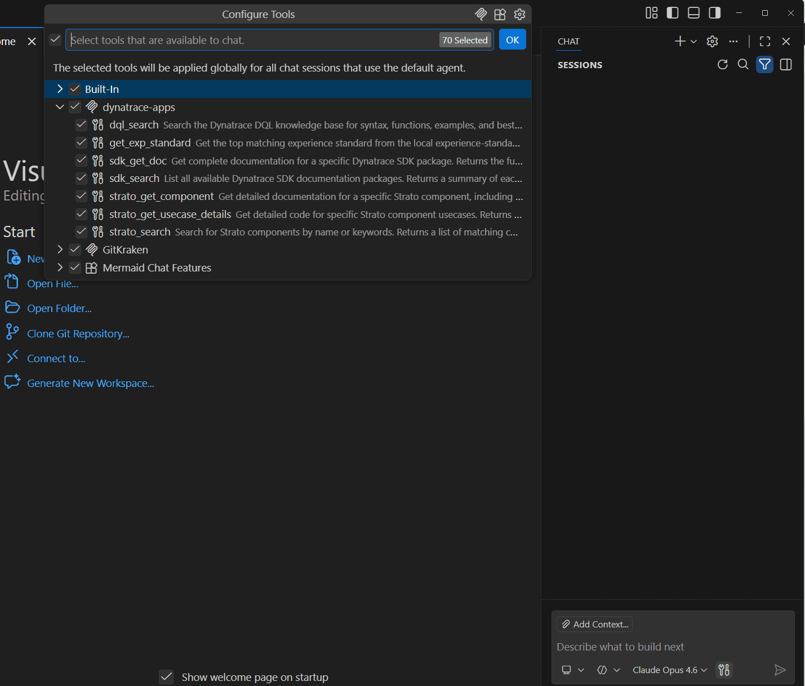Toggle the sessions filter icon
This screenshot has height=686, width=805.
(764, 64)
